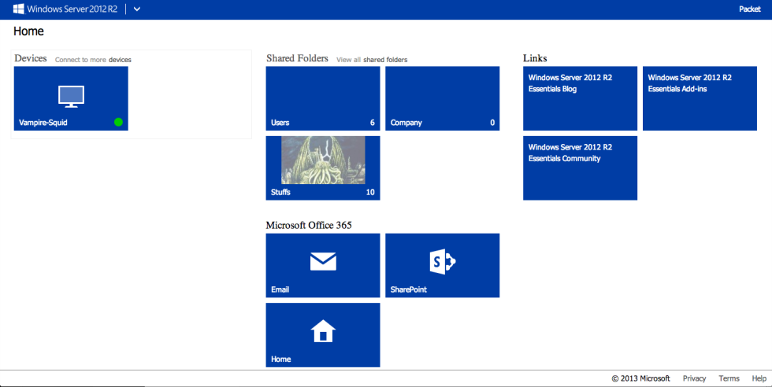Click the Email tile label
The image size is (772, 387).
tap(280, 289)
